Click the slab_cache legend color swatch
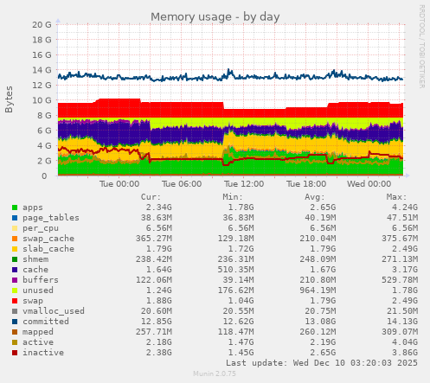Screen dimensions: 430x383 pyautogui.click(x=15, y=249)
